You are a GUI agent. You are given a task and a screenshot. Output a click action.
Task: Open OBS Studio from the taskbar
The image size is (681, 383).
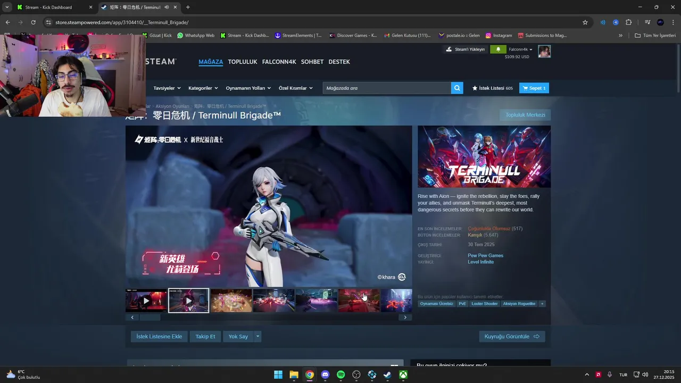click(x=356, y=374)
